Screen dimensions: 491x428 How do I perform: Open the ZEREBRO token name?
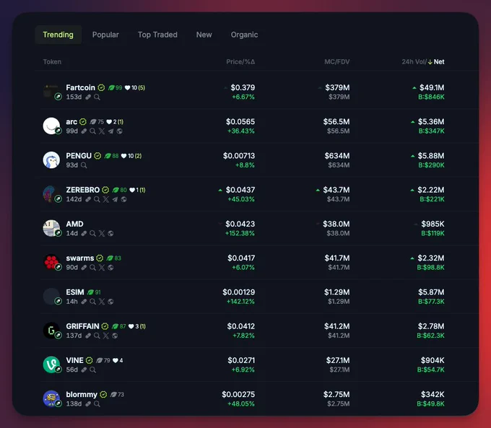(x=82, y=190)
